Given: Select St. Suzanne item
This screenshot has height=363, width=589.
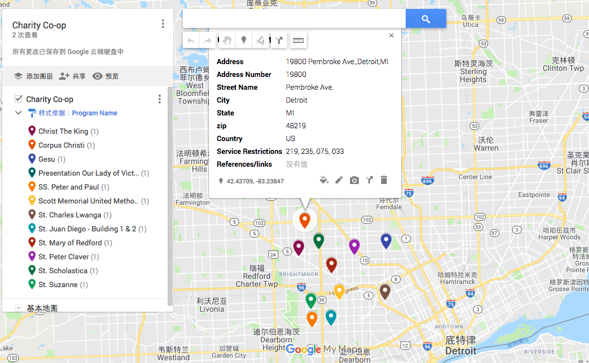Looking at the screenshot, I should tap(58, 284).
